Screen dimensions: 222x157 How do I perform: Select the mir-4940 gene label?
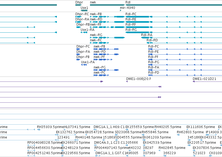(128, 8)
